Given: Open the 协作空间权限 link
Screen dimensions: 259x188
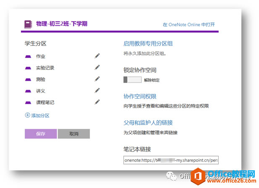Looking at the screenshot, I should [x=140, y=96].
